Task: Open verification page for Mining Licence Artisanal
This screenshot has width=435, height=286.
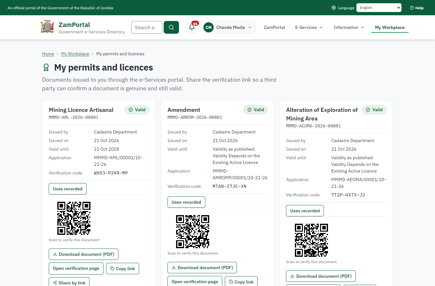Action: pos(76,268)
